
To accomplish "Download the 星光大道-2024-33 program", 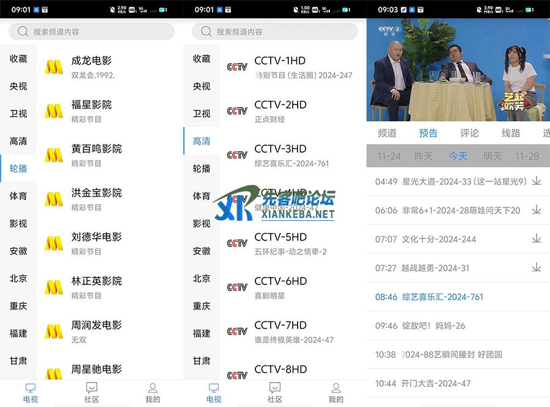I will point(537,181).
